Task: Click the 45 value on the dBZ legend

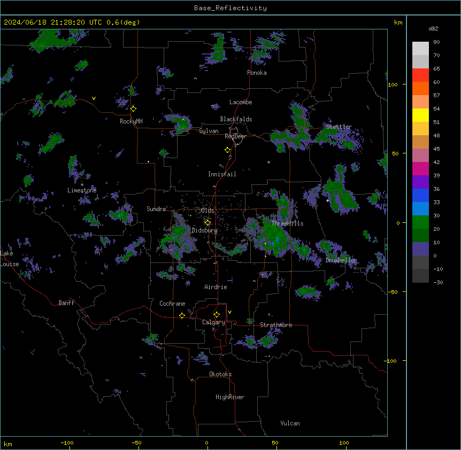Action: (x=436, y=149)
